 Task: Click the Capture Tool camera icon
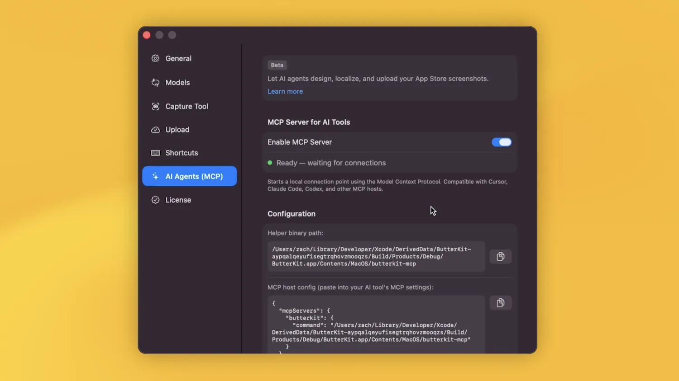155,106
